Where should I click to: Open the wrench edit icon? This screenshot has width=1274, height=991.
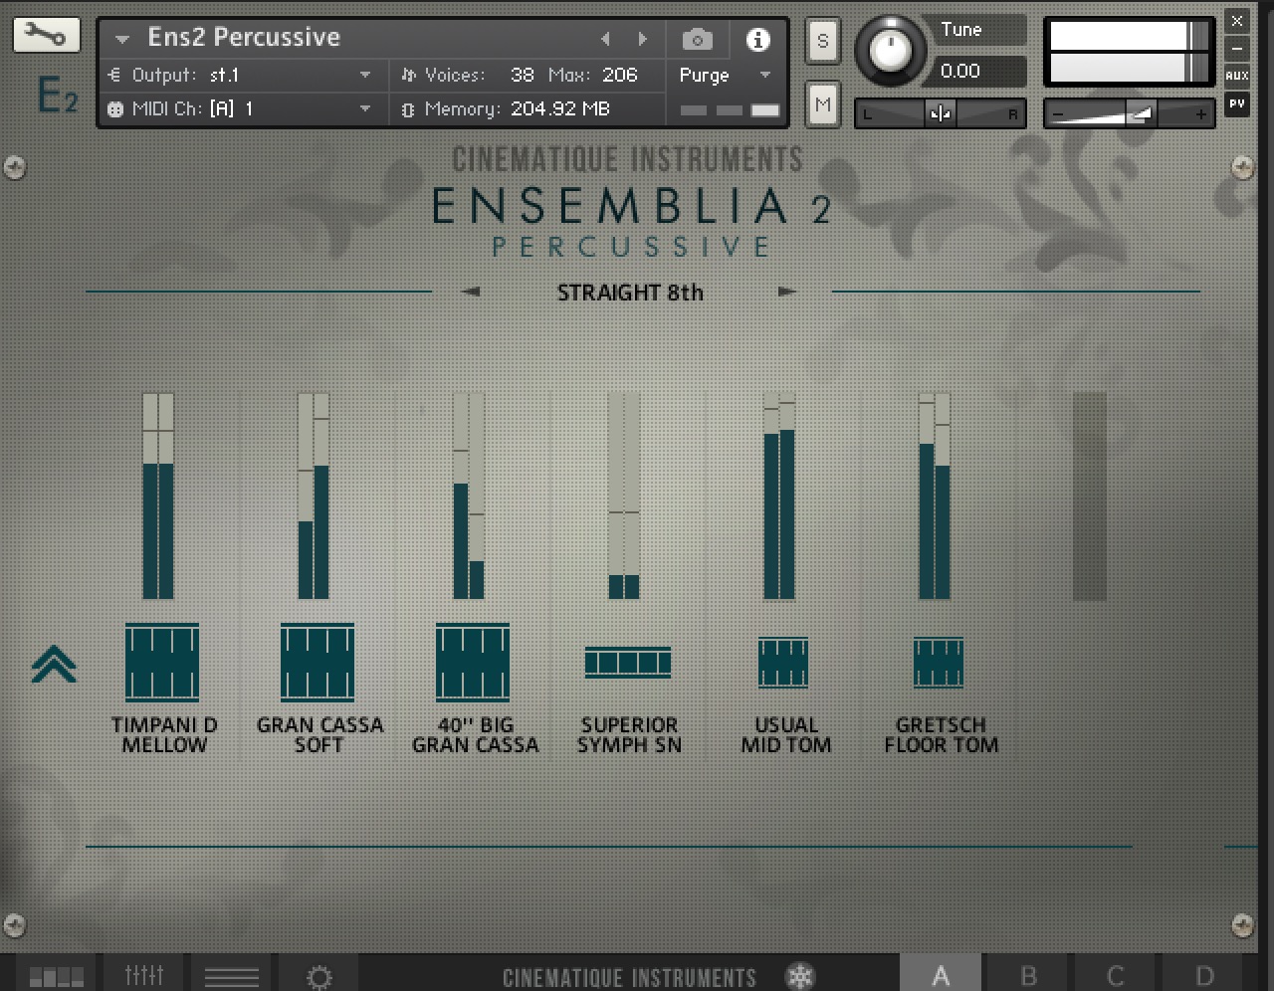pyautogui.click(x=46, y=34)
